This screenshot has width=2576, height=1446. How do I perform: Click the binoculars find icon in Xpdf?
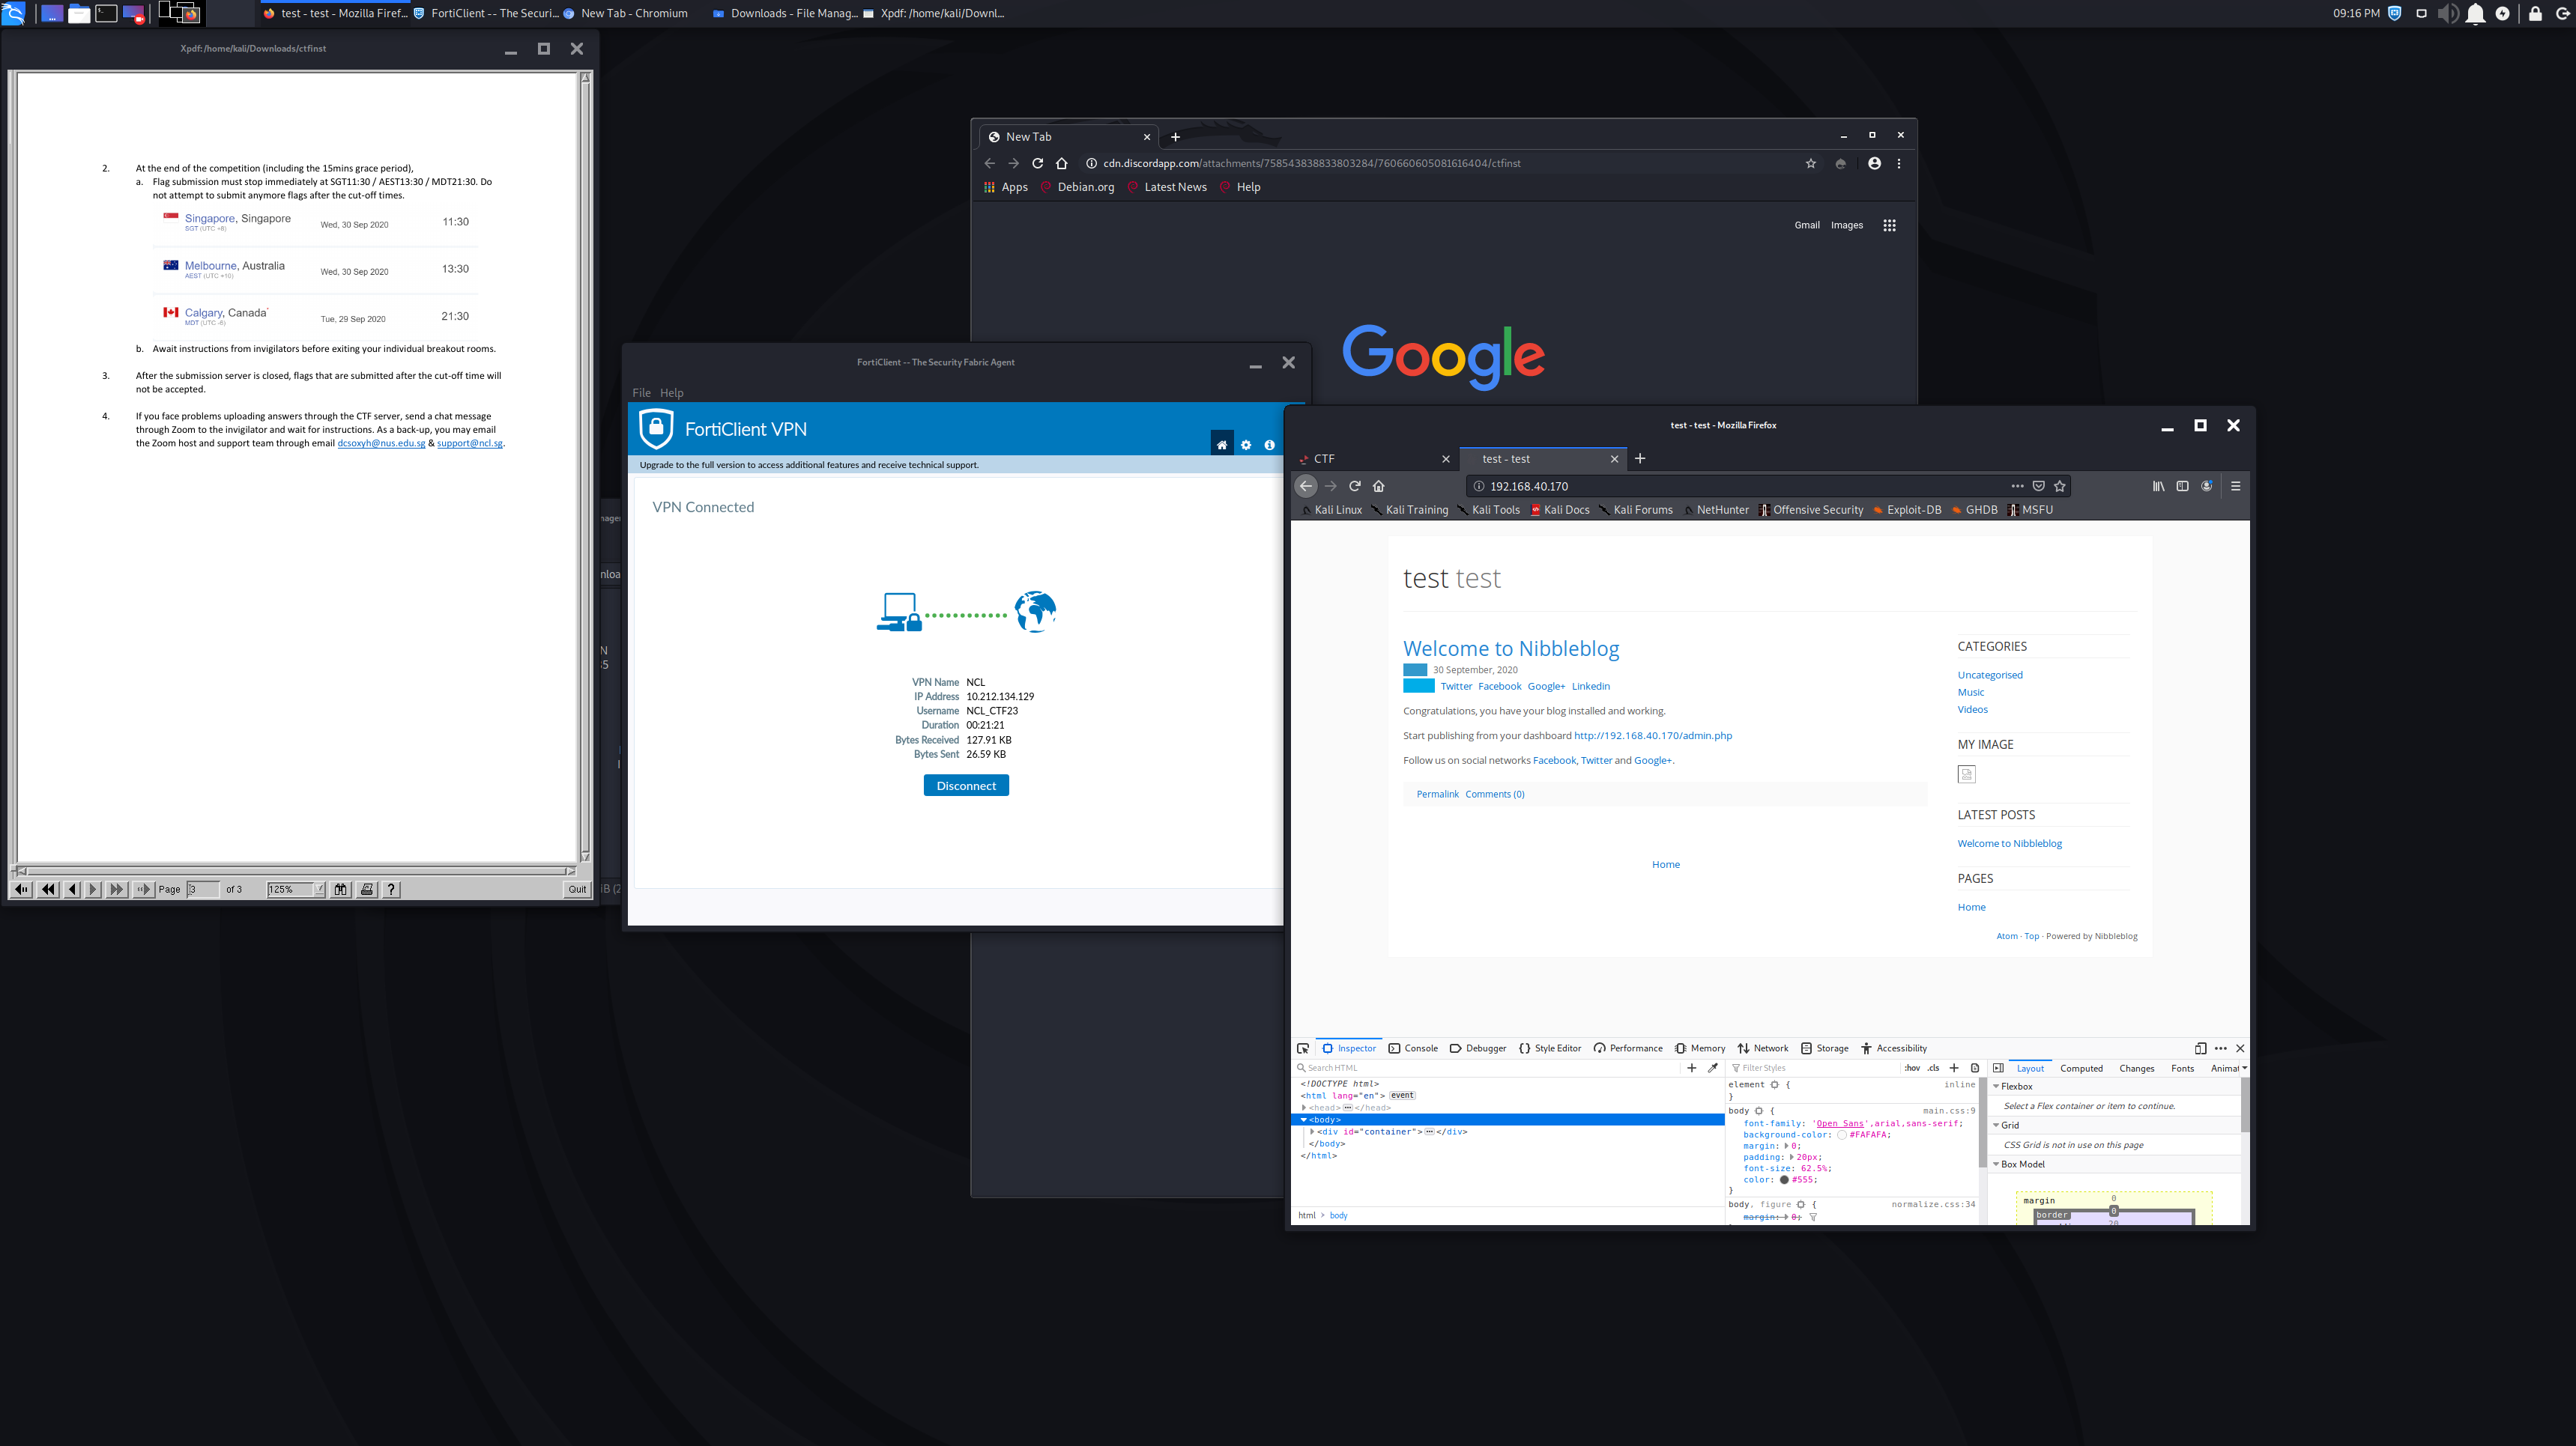pyautogui.click(x=341, y=890)
